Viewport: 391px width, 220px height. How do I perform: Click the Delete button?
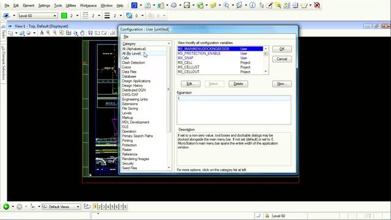[238, 84]
